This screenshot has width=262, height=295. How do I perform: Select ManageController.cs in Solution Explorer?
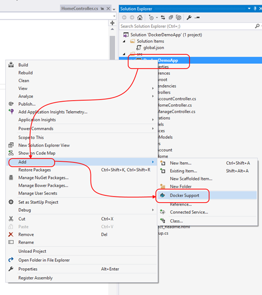click(x=176, y=112)
